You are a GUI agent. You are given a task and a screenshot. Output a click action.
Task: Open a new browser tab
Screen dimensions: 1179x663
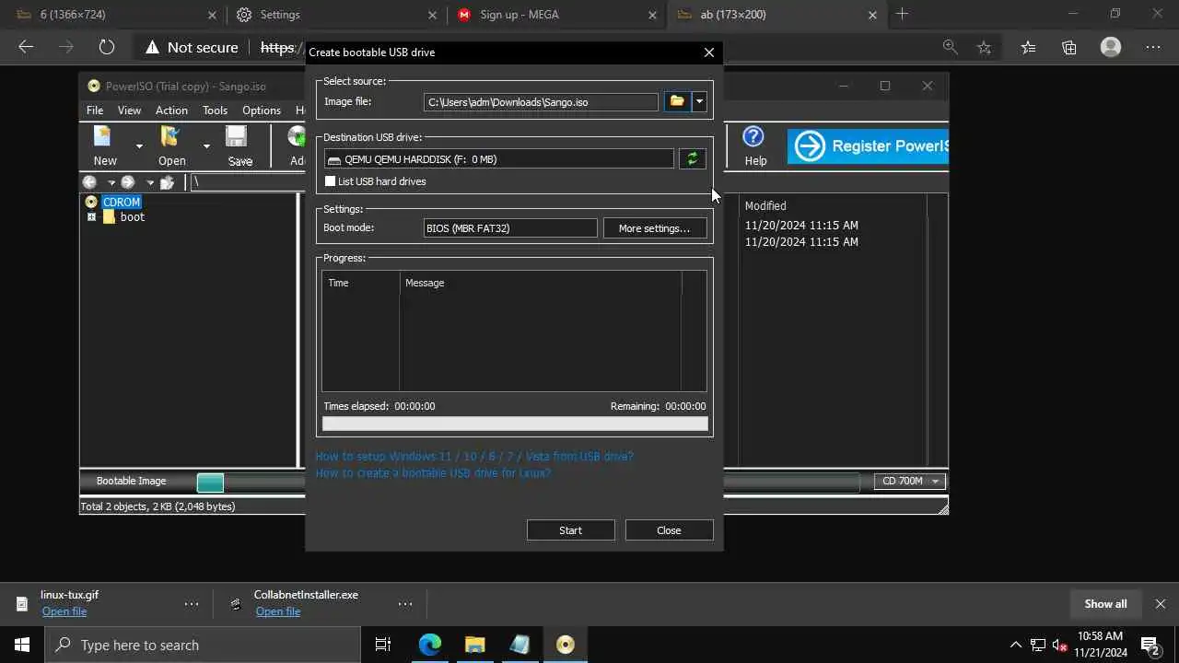903,14
